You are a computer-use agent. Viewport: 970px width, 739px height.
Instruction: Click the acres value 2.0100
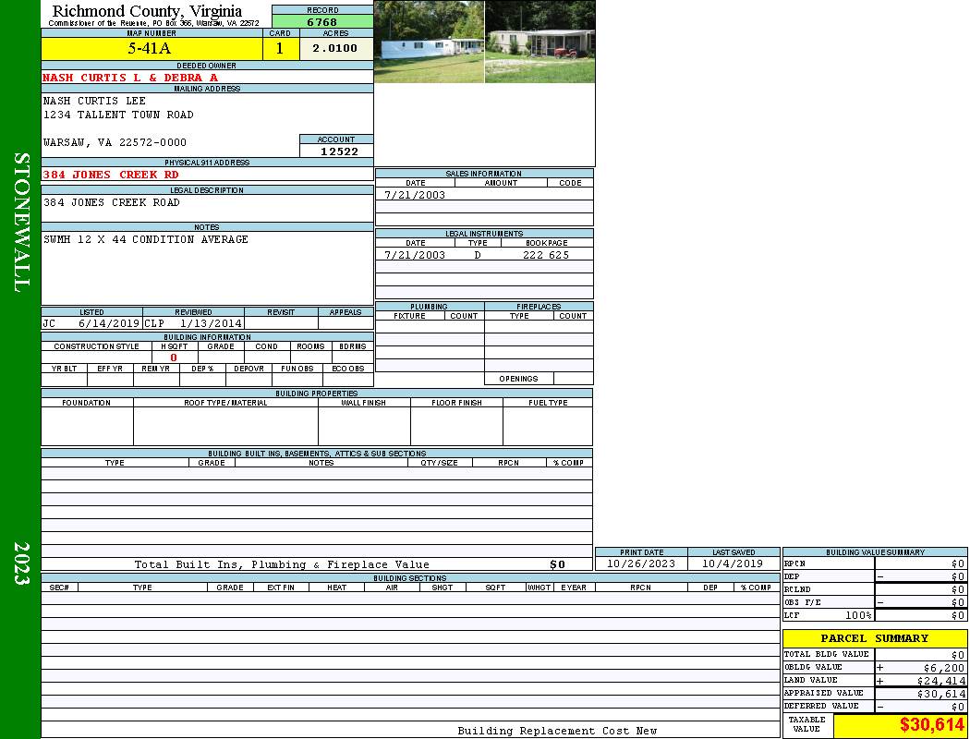click(334, 49)
